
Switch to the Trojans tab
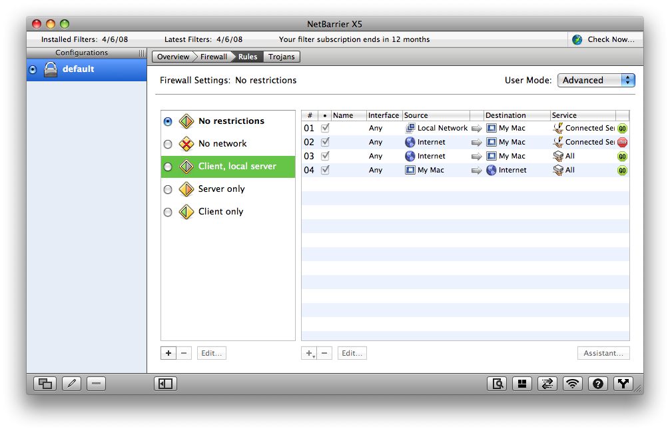(282, 57)
